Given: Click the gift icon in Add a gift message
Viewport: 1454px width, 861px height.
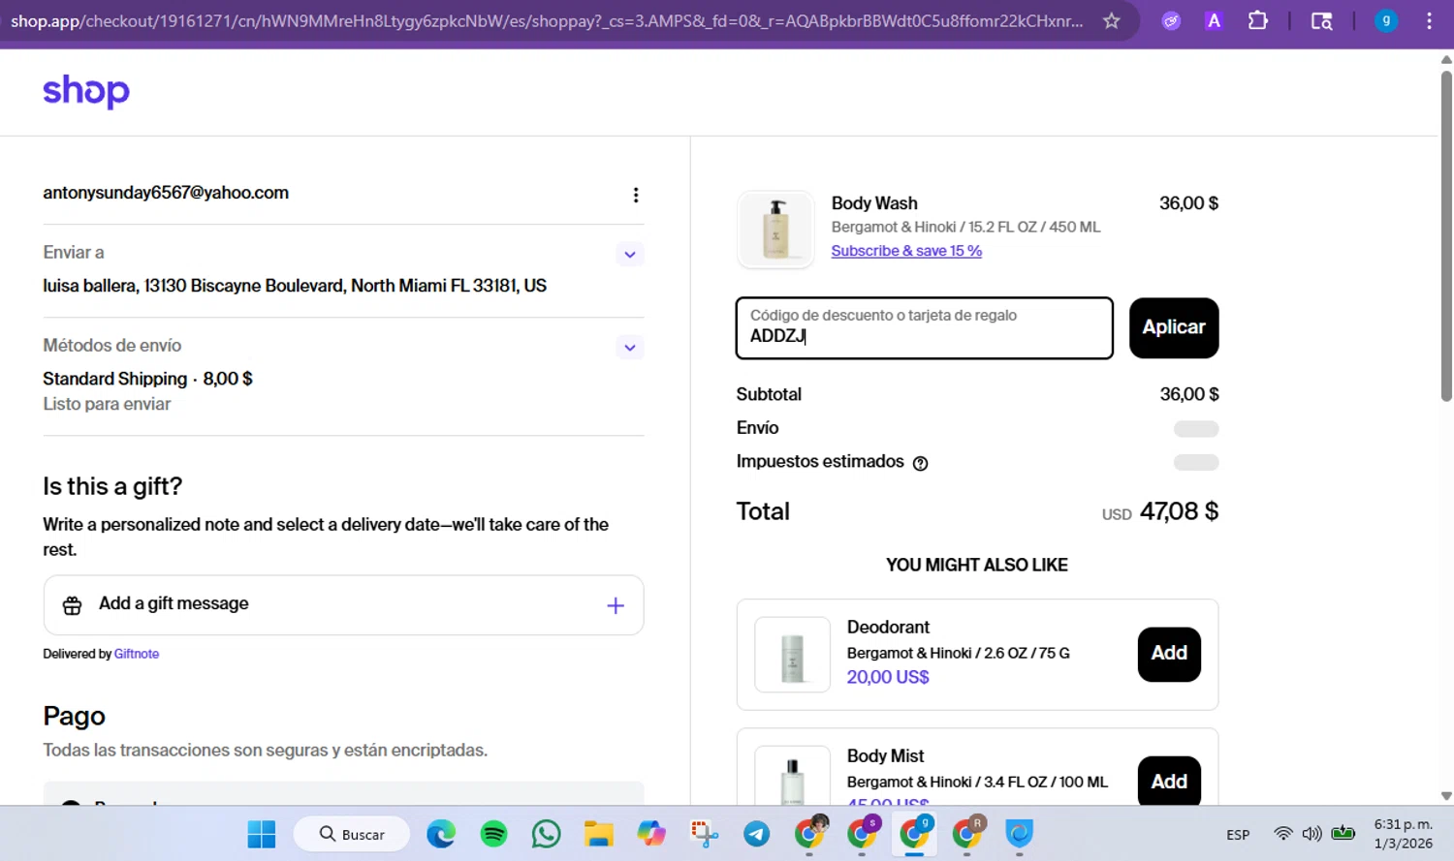Looking at the screenshot, I should [72, 605].
